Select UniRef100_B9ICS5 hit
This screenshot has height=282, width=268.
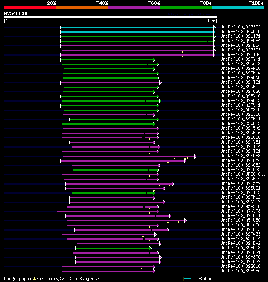pos(240,169)
